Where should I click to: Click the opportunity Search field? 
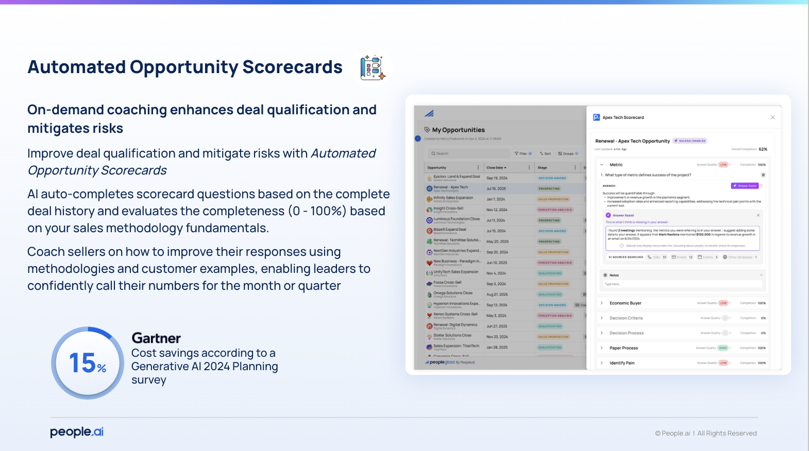[x=466, y=153]
